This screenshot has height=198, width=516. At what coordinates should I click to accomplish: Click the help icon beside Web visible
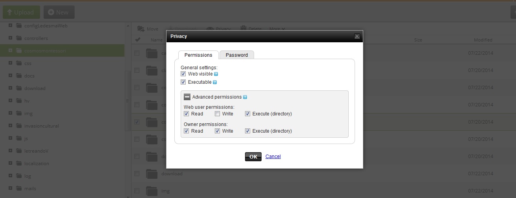[216, 74]
